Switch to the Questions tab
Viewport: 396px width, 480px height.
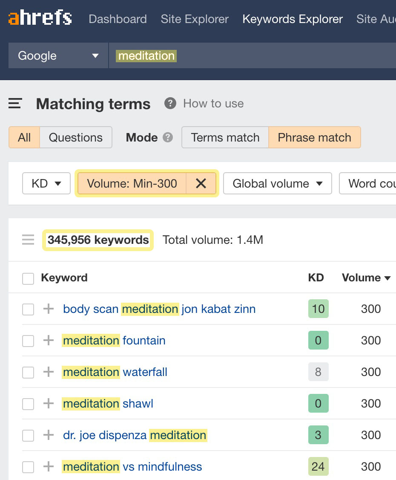pyautogui.click(x=75, y=138)
